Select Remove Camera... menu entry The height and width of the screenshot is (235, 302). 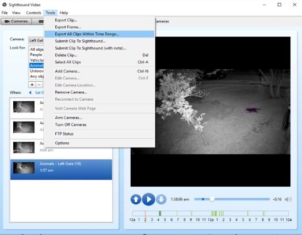tap(100, 92)
